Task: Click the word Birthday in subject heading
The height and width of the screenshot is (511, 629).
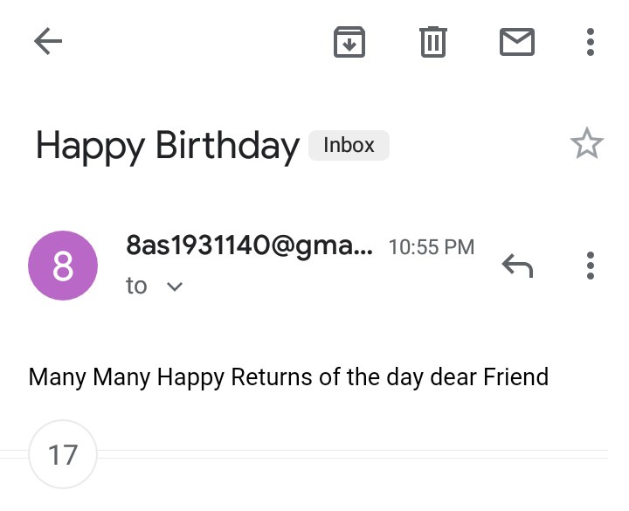Action: (x=227, y=147)
